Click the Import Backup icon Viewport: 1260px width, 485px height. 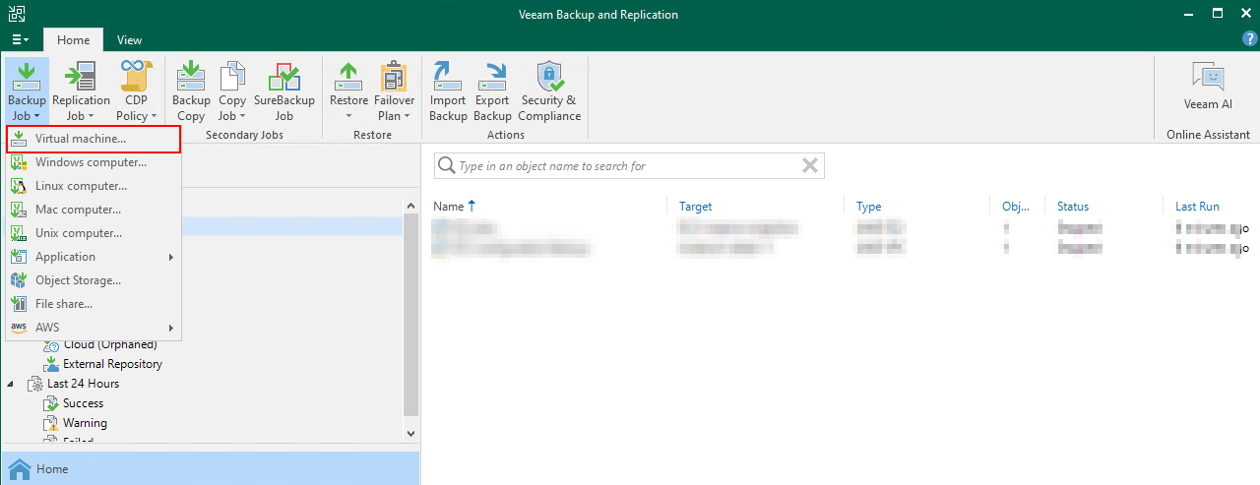coord(448,79)
